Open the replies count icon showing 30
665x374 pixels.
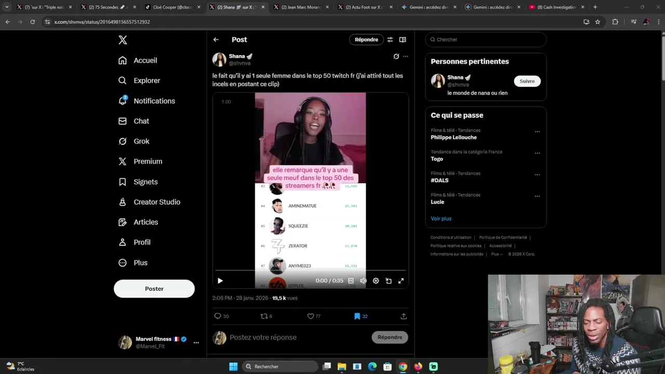(x=221, y=316)
